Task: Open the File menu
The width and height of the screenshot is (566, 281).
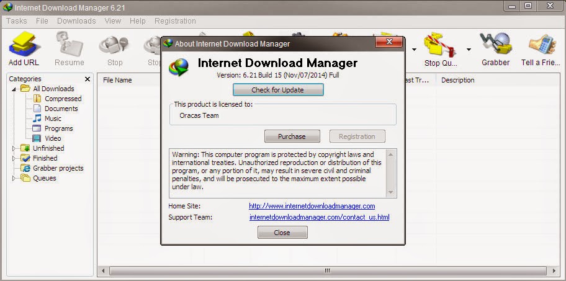Action: tap(42, 21)
